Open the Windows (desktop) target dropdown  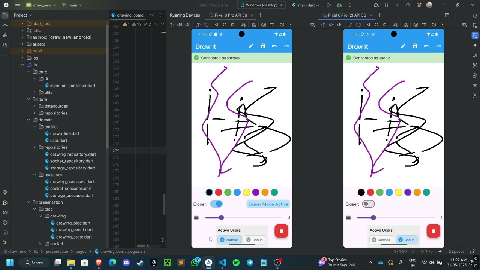261,5
